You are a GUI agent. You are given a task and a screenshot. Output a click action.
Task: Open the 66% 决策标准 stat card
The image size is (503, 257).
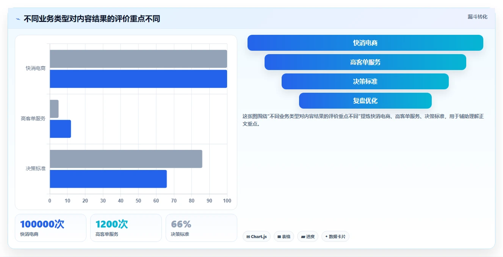pos(201,228)
